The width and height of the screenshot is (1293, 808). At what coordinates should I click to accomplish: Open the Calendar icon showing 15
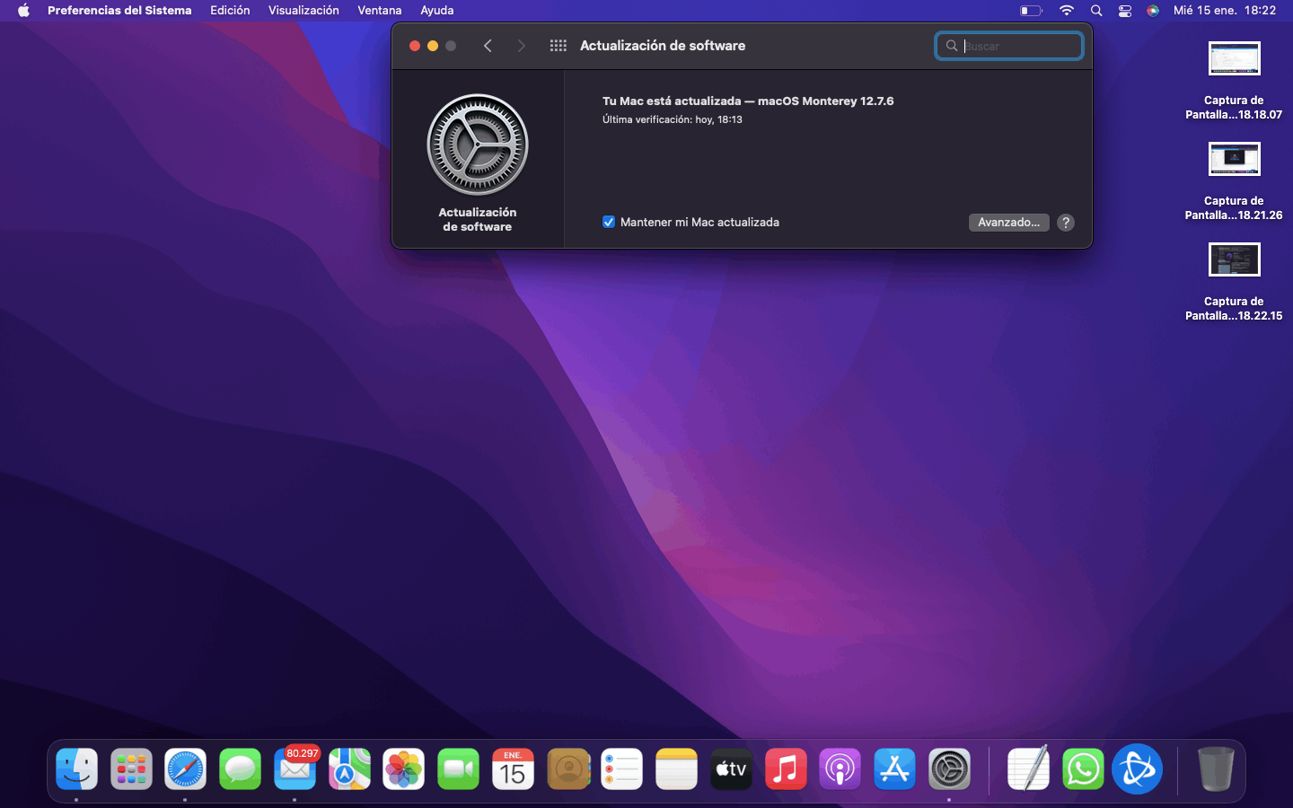[x=513, y=769]
